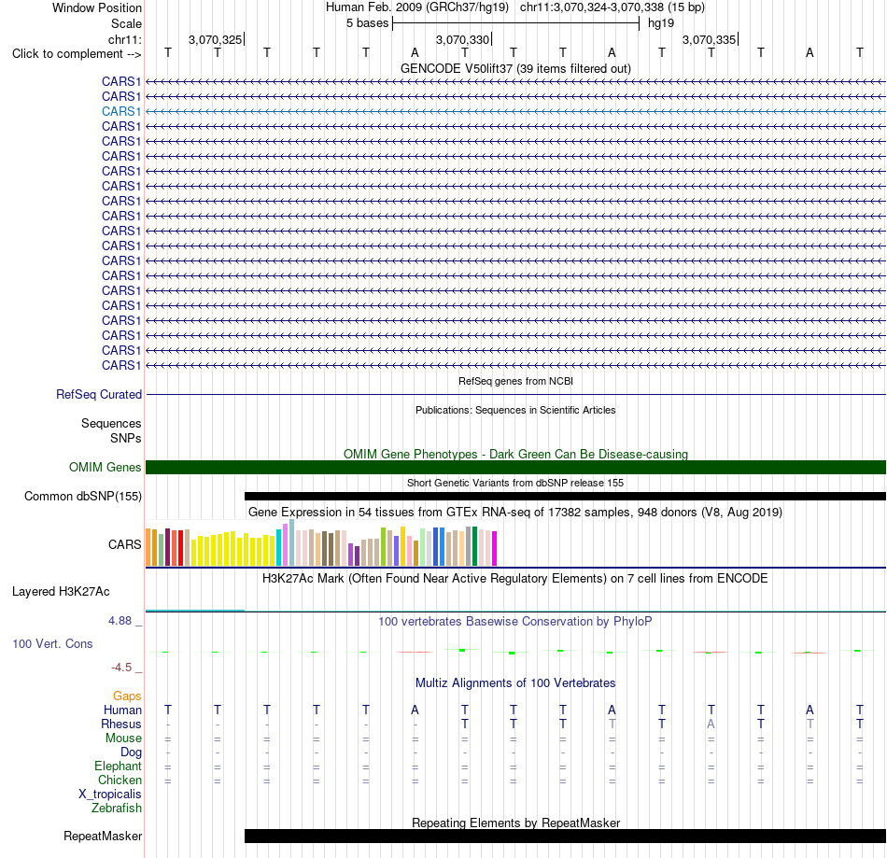
Task: Click the 5 bases scale bar
Action: tap(515, 23)
